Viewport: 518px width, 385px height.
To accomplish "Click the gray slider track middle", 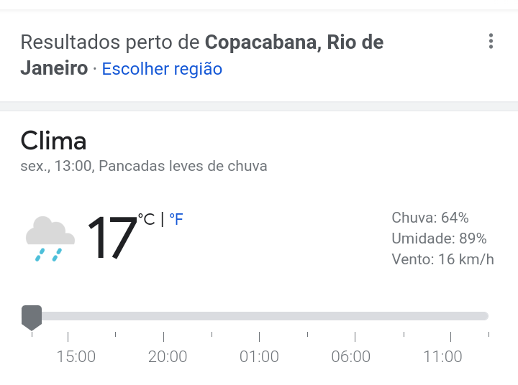I will coord(255,316).
